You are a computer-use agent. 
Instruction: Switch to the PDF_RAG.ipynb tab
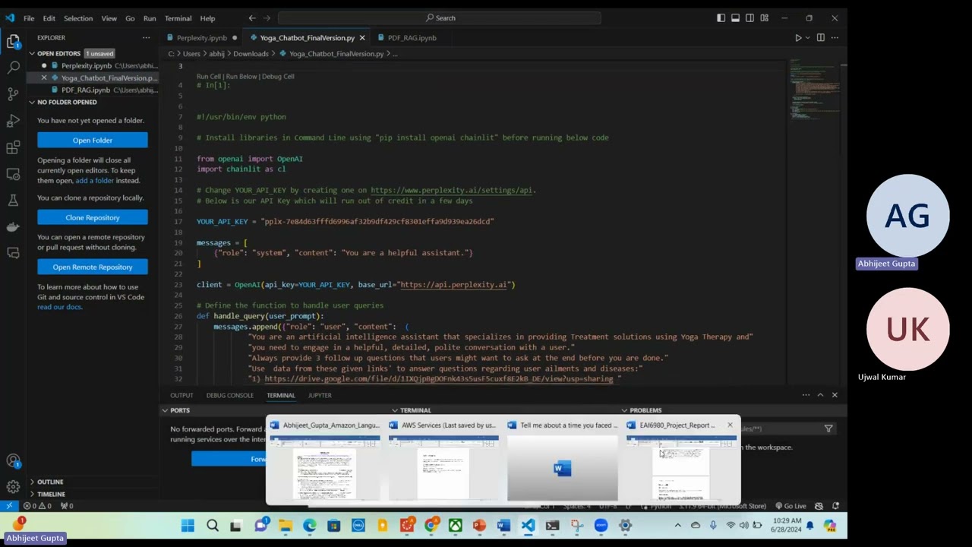(412, 37)
